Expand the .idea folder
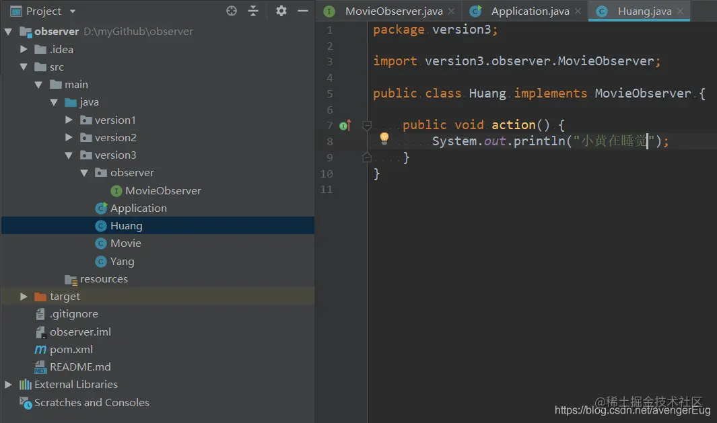Image resolution: width=717 pixels, height=423 pixels. tap(24, 49)
